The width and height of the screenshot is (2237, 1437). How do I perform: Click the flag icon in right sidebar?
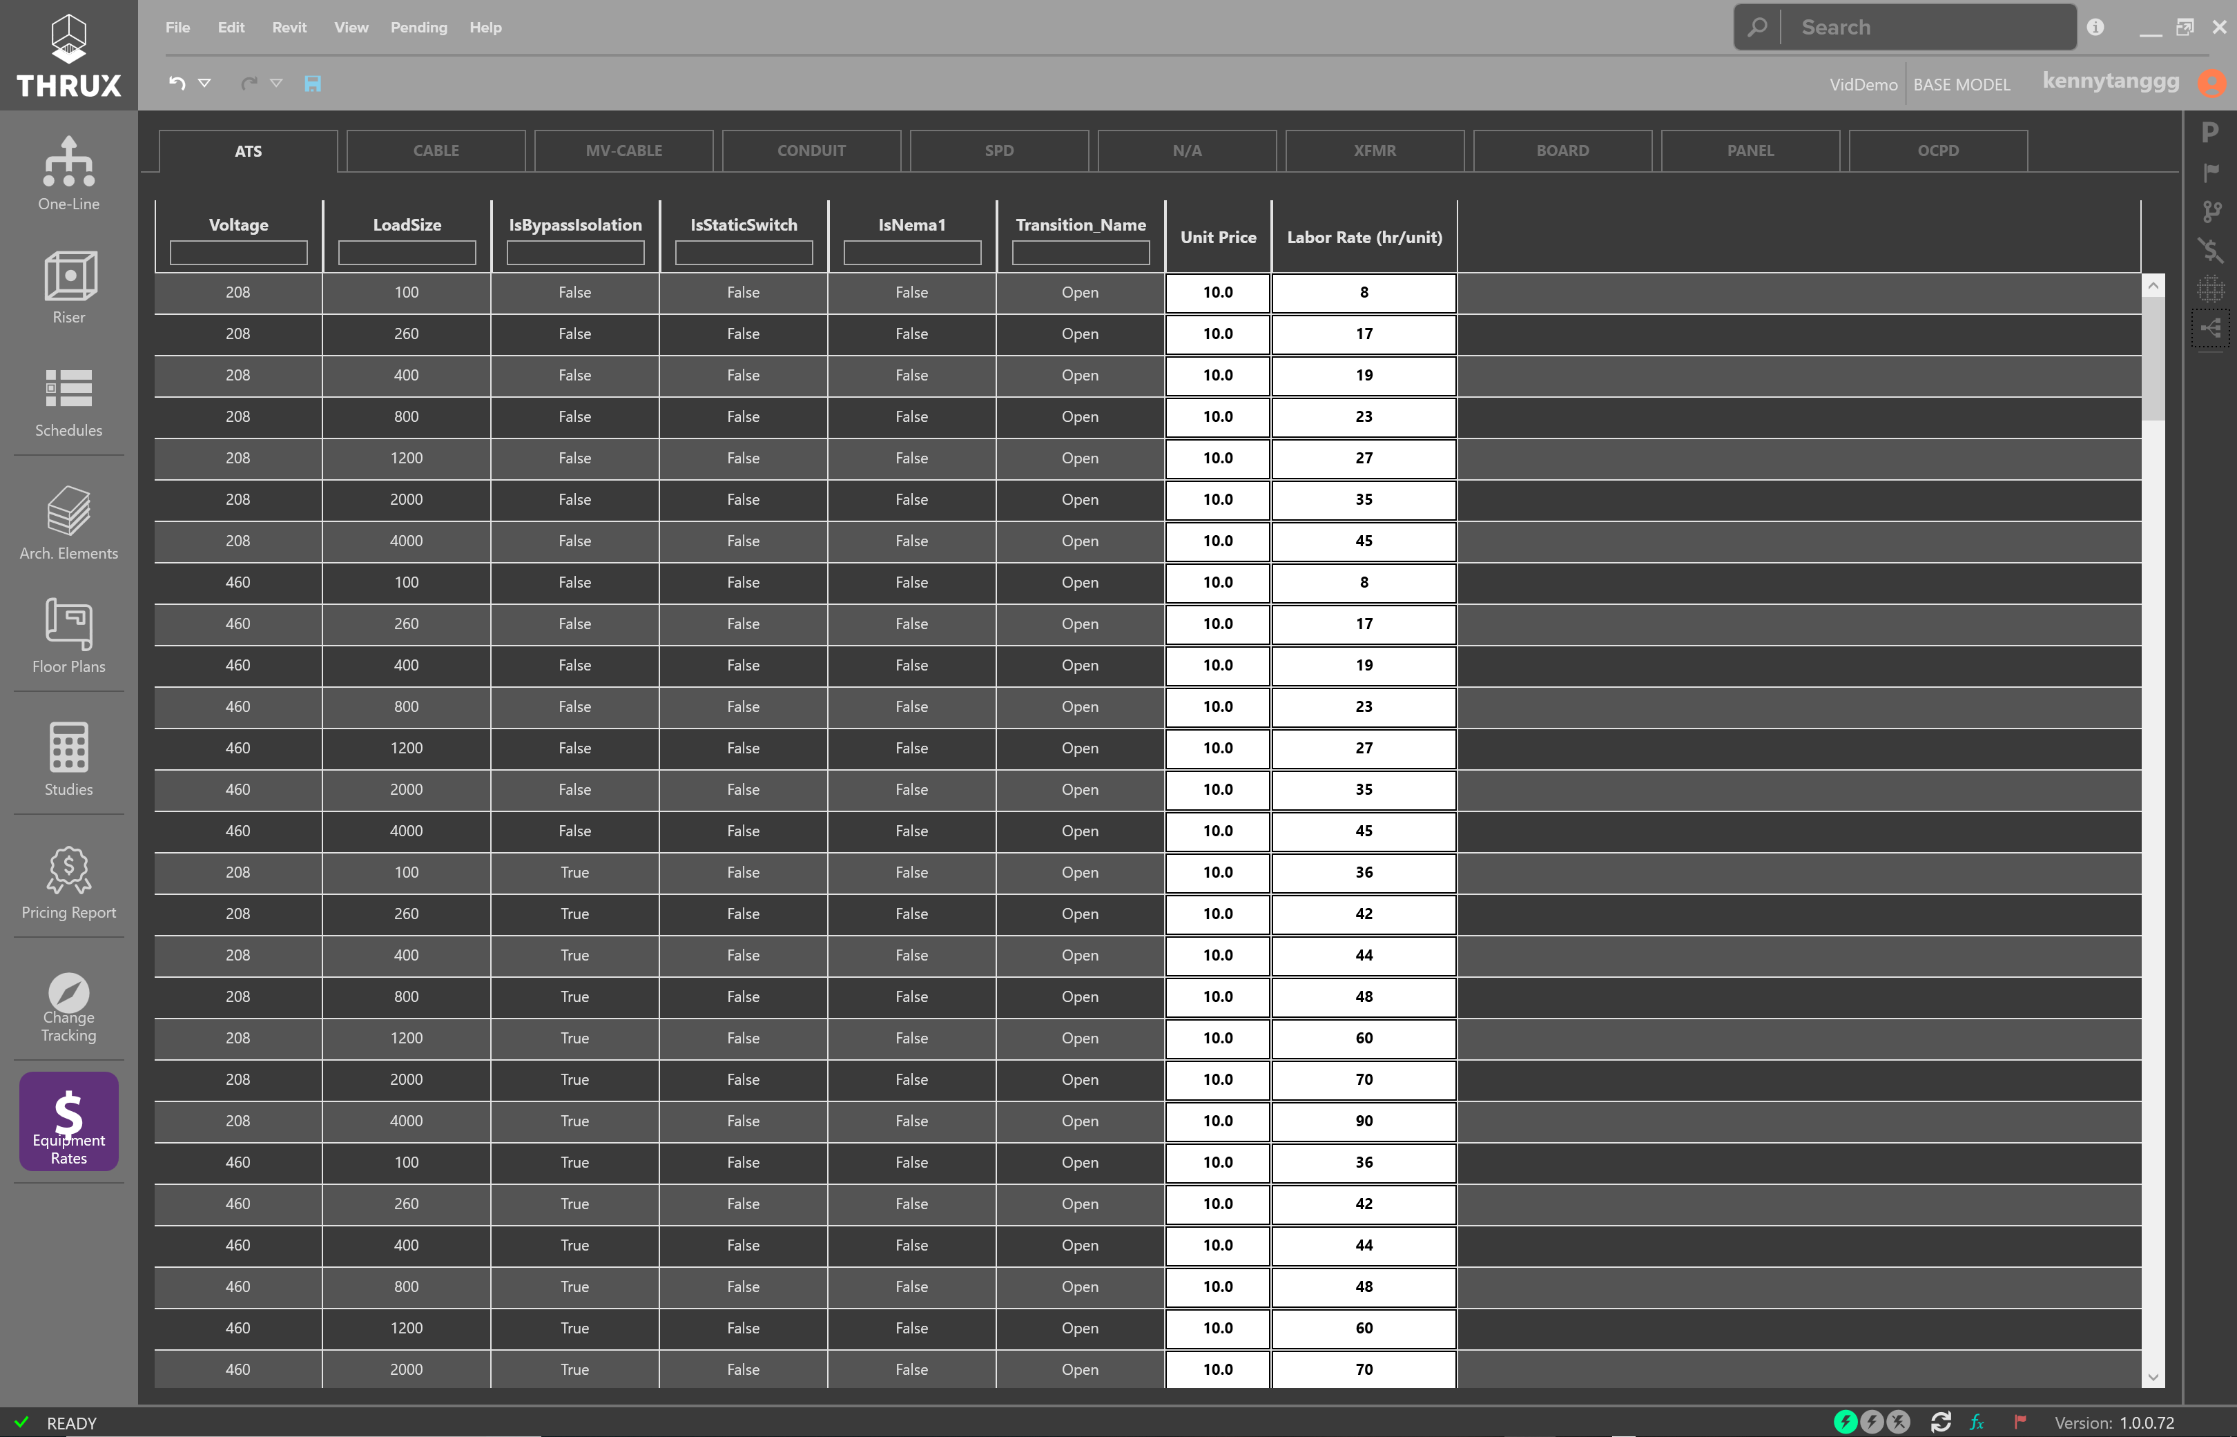point(2211,172)
